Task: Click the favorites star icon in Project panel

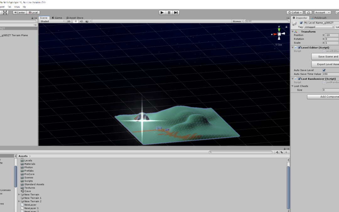Action: (x=286, y=152)
